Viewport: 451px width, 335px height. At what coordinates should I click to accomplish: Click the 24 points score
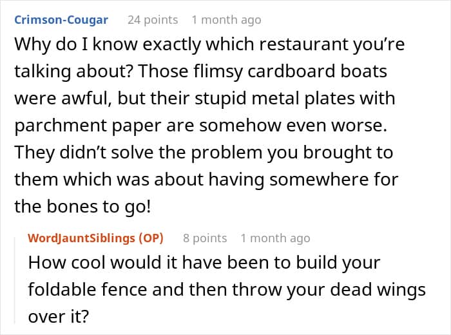(x=153, y=20)
